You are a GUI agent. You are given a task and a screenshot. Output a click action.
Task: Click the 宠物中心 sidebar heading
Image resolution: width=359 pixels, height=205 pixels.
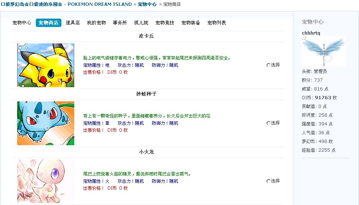point(313,22)
